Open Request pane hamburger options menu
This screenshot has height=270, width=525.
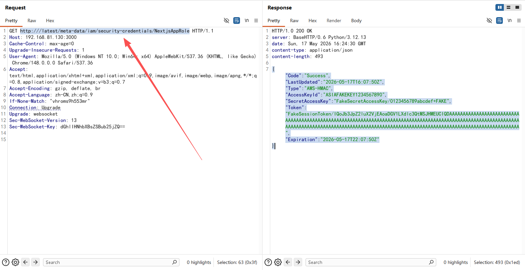[256, 21]
